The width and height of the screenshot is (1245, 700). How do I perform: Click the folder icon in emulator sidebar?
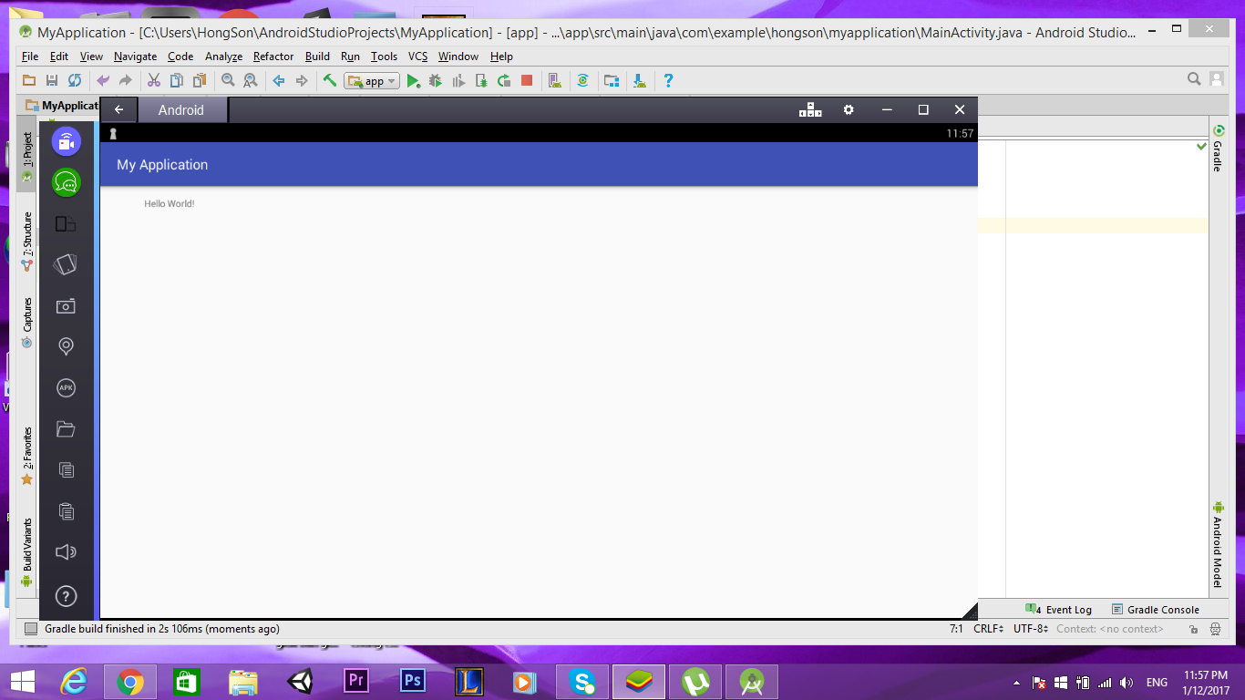click(x=66, y=428)
